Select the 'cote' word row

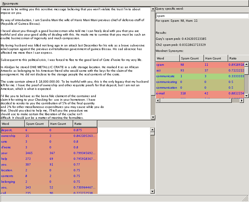coord(49,142)
